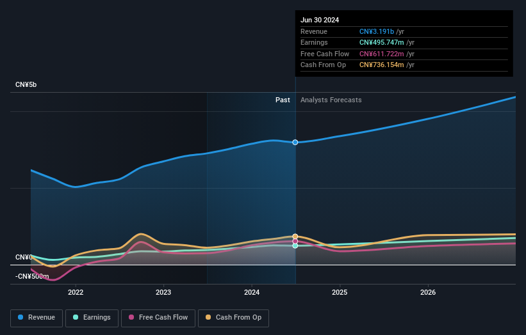Screen dimensions: 526x335
Task: Click the 2026 x-axis label
Action: tap(428, 292)
